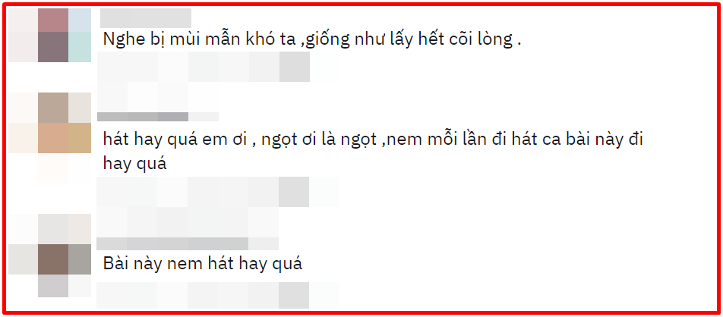Expand blurred replies row under 'cõi lòng' comment
The width and height of the screenshot is (723, 317).
143,97
